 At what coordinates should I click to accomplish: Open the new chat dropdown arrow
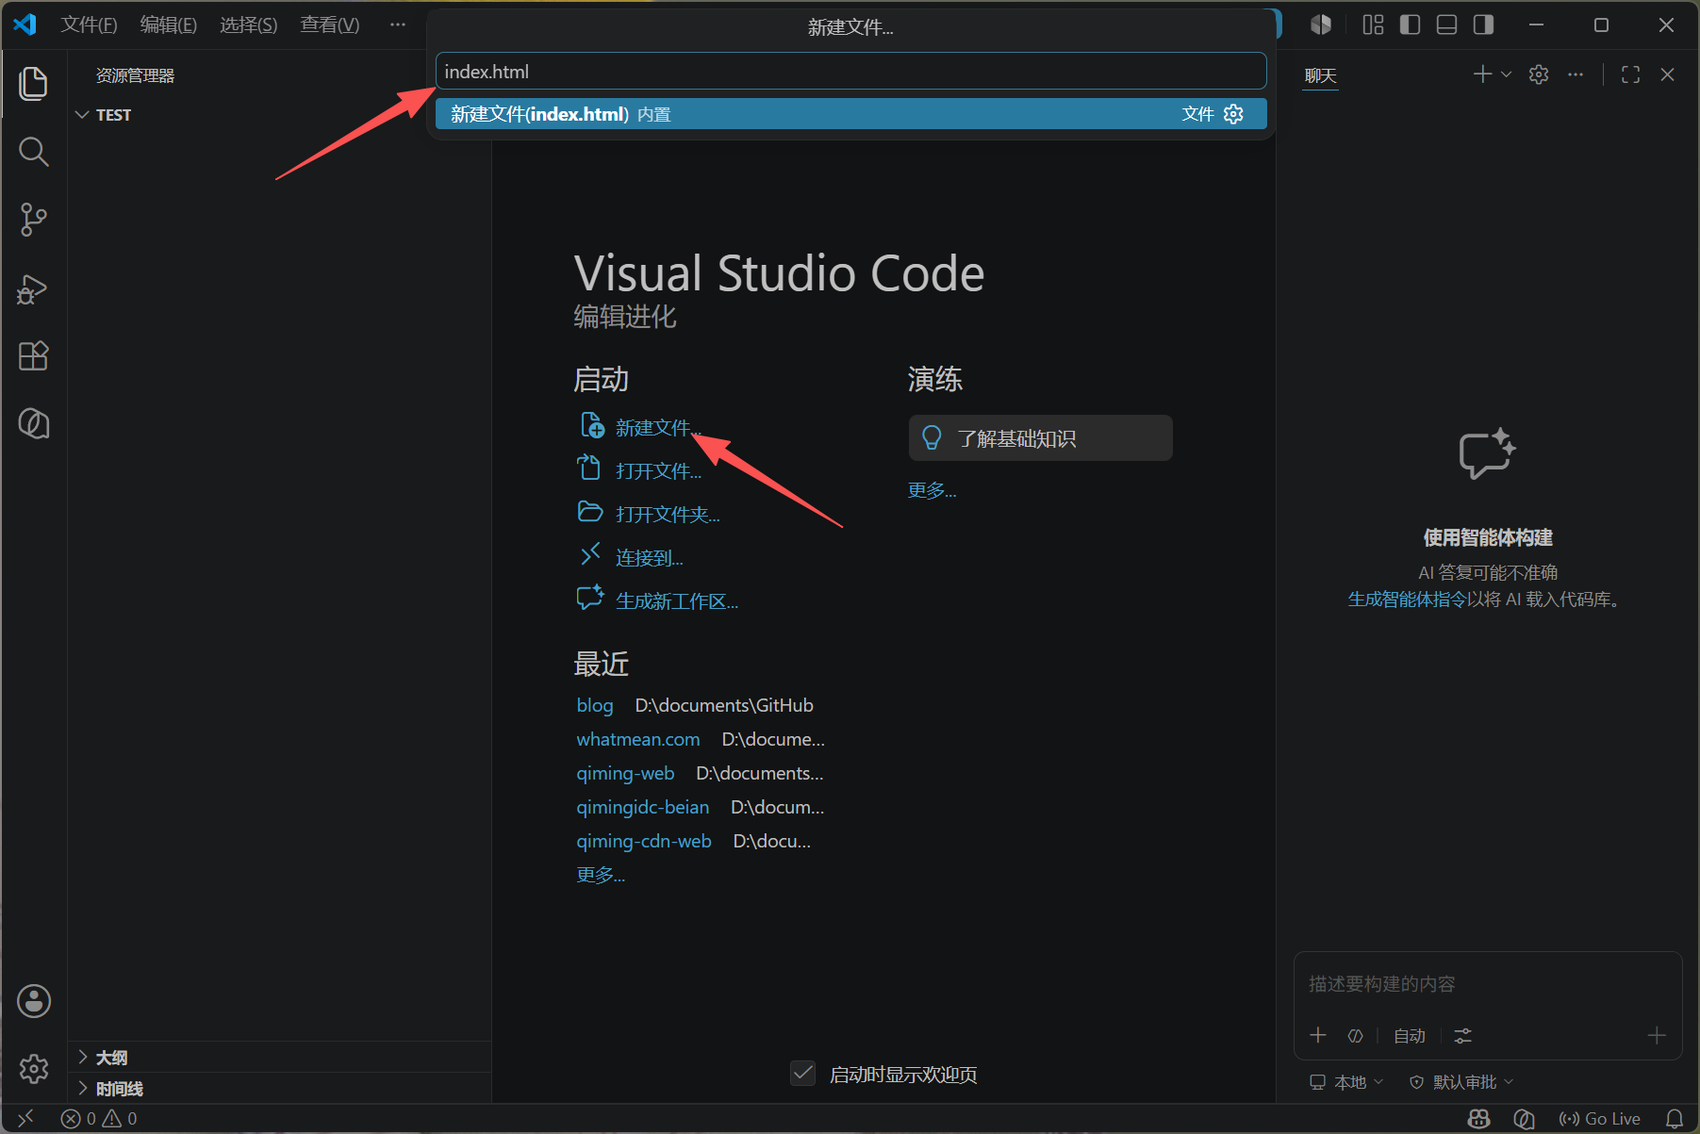(x=1506, y=74)
